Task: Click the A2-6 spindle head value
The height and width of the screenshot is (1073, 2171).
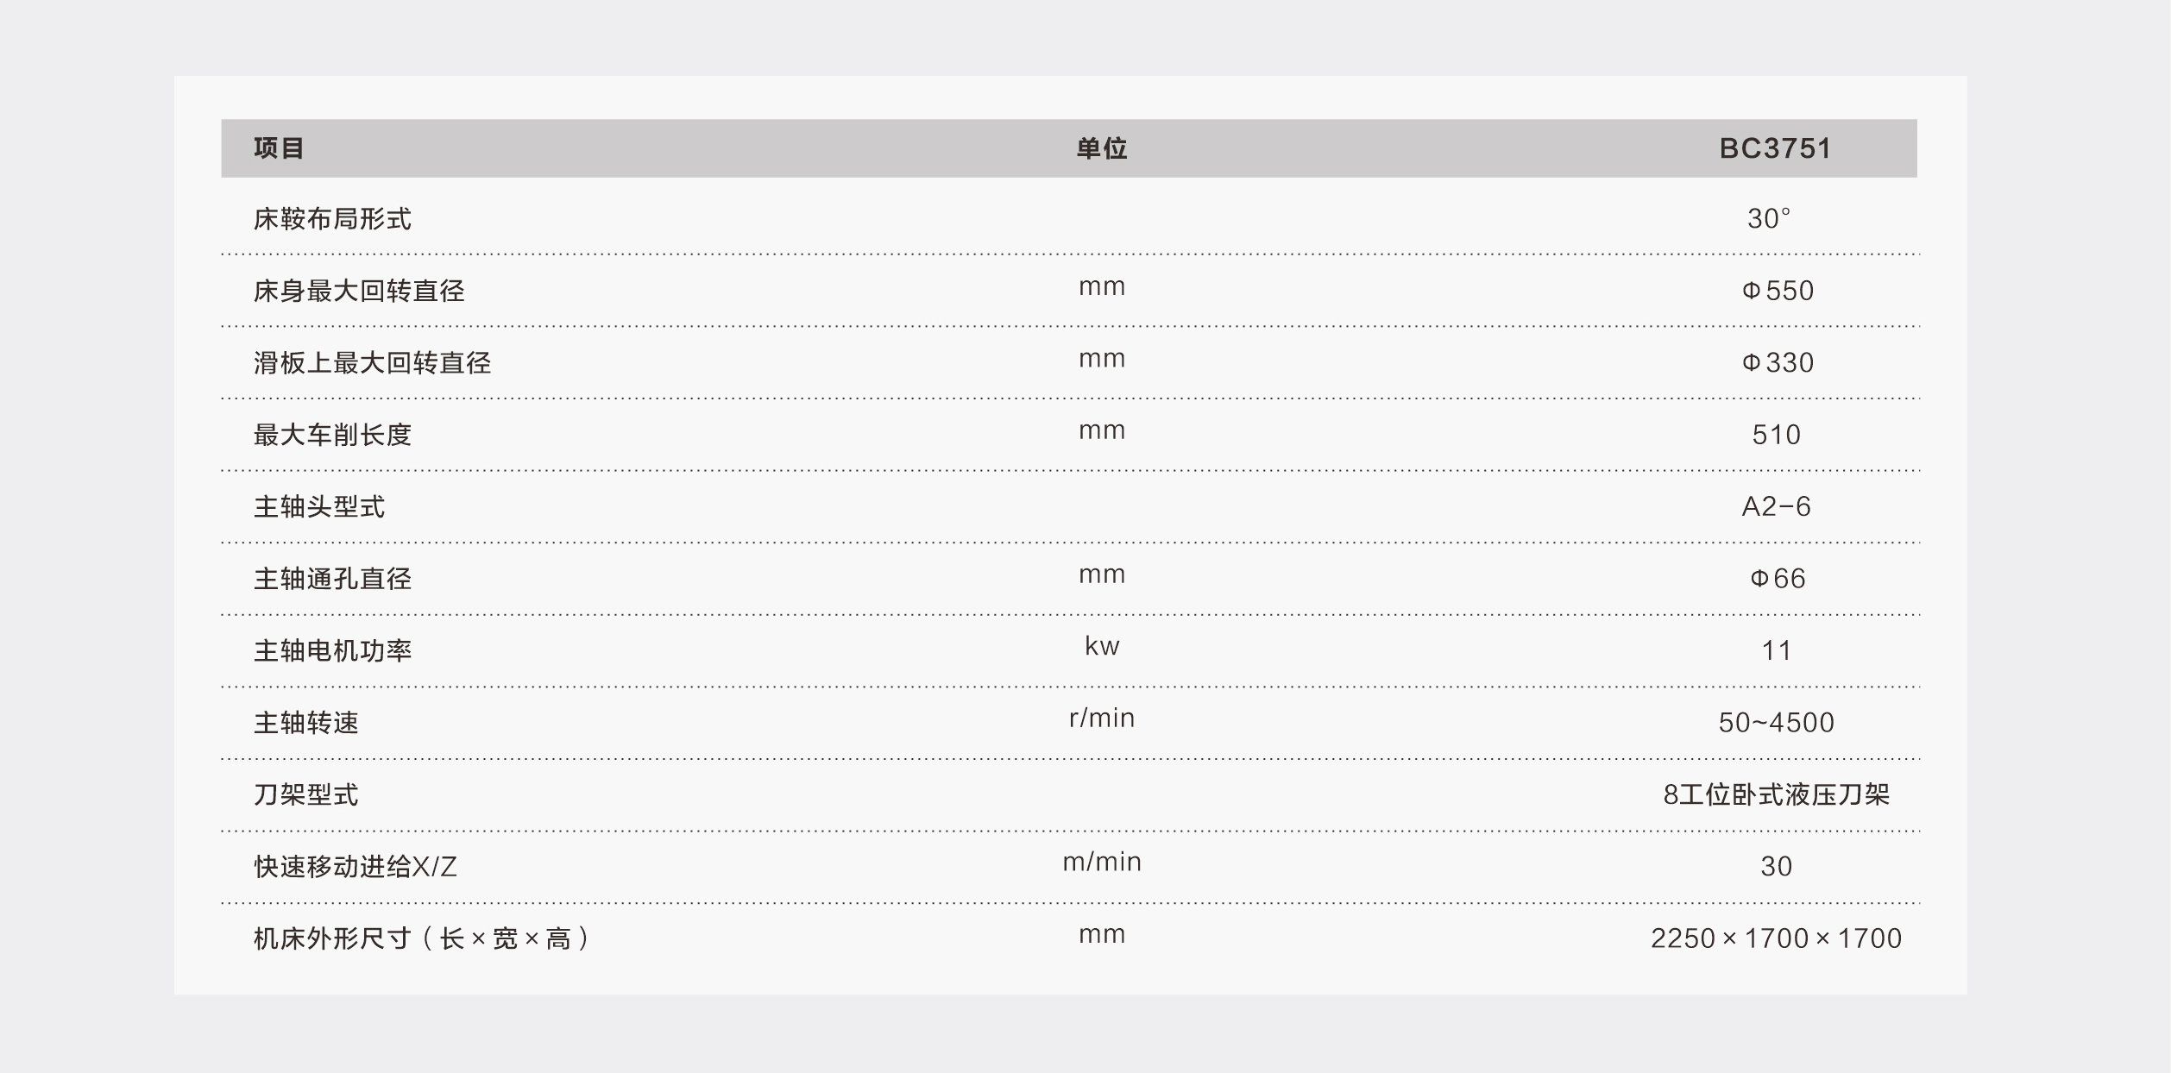Action: pos(1776,506)
